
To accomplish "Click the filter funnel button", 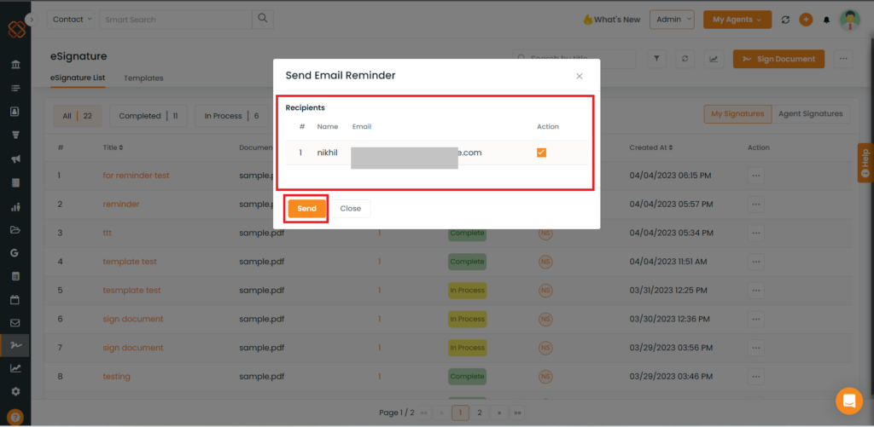I will (x=656, y=59).
